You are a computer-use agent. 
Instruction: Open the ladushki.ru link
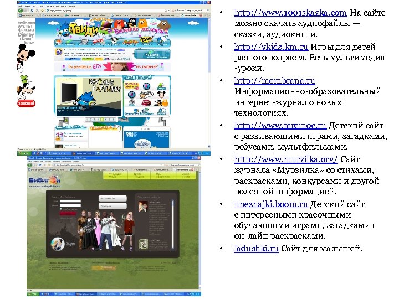click(x=256, y=248)
